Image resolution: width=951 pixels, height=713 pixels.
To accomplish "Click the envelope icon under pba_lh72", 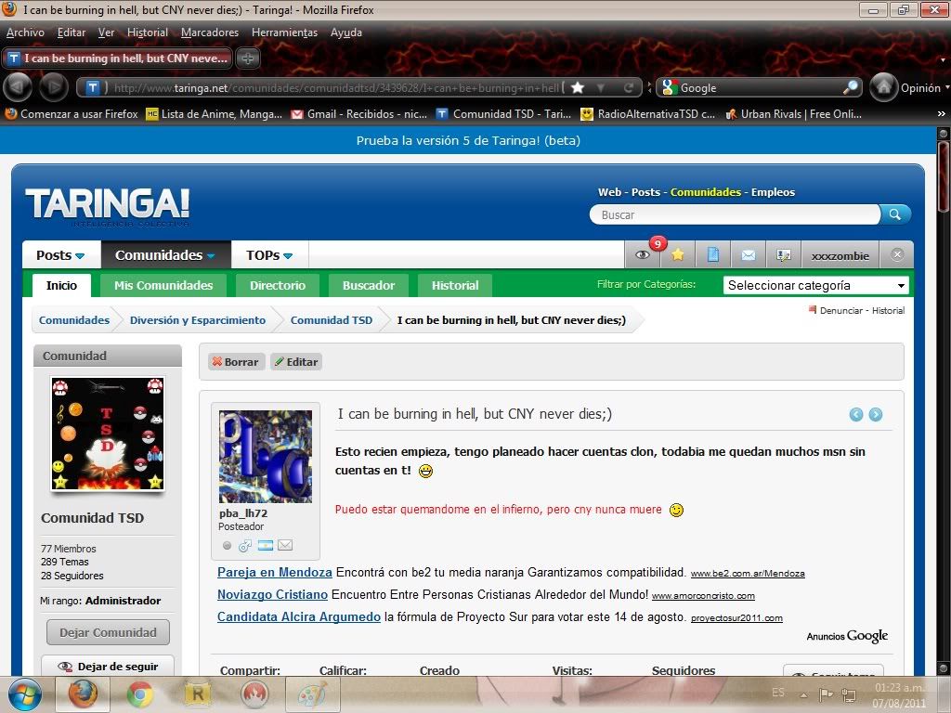I will 285,546.
